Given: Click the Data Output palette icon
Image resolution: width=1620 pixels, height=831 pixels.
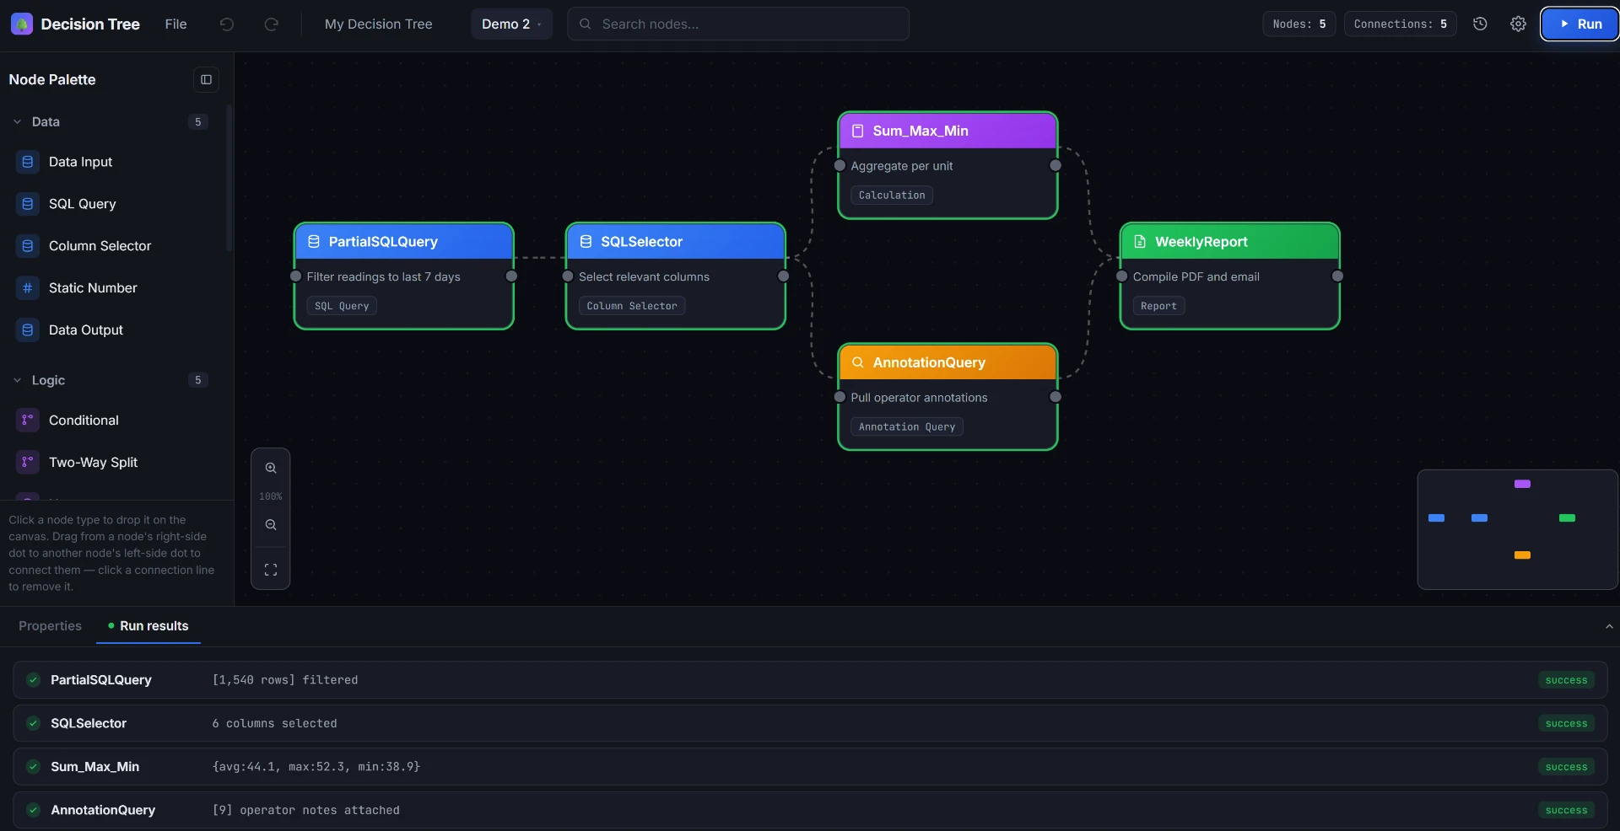Looking at the screenshot, I should click(x=28, y=330).
